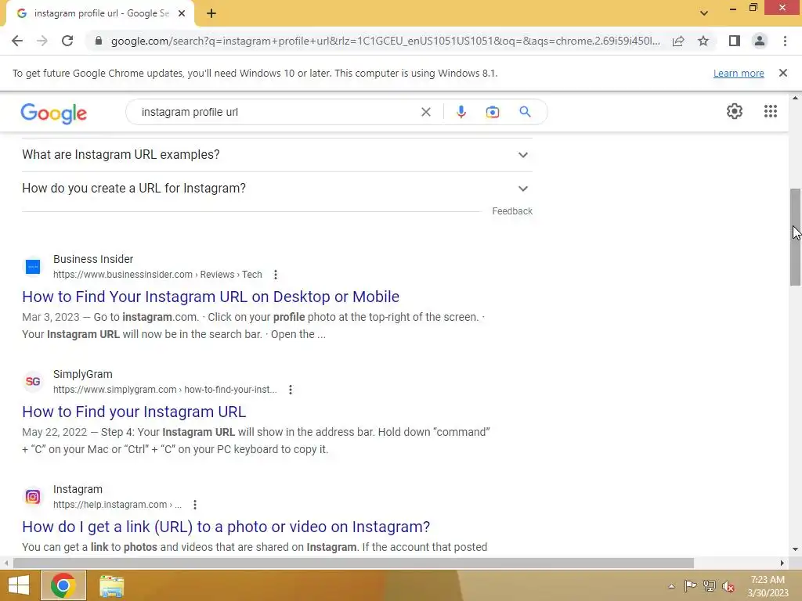Submit search with the magnifier icon
Viewport: 802px width, 601px height.
525,112
